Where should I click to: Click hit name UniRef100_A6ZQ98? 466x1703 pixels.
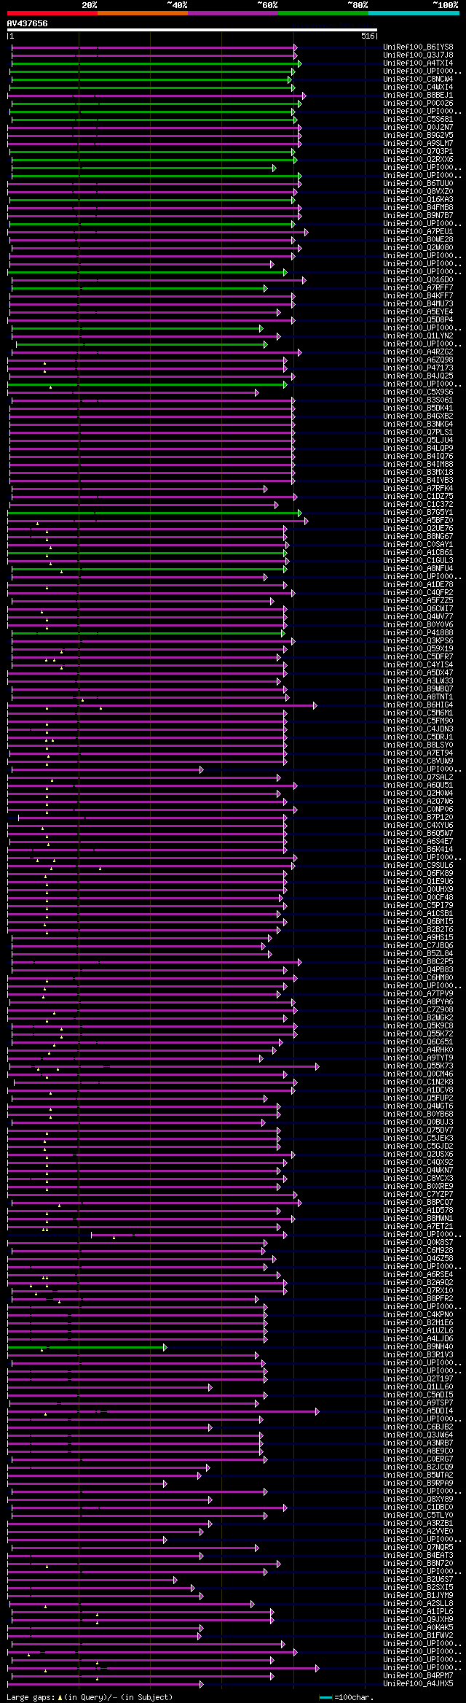pos(418,360)
